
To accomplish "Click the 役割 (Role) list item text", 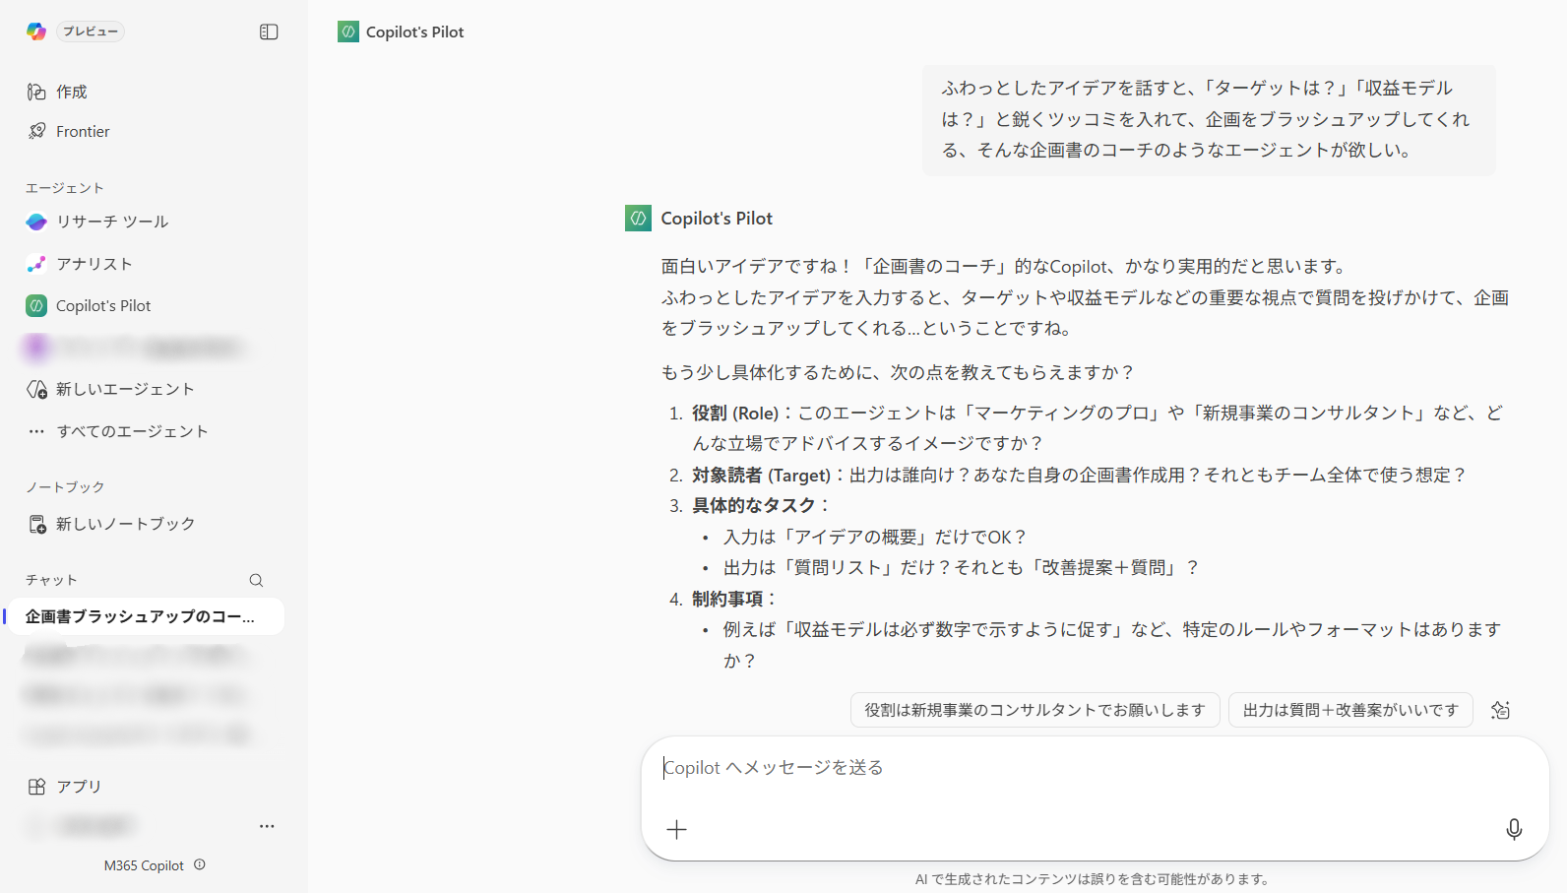I will tap(1097, 428).
